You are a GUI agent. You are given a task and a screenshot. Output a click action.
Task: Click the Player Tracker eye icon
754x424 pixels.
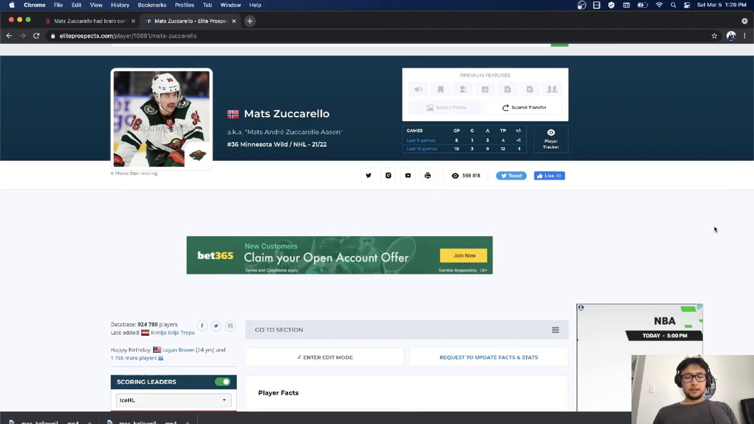(551, 133)
